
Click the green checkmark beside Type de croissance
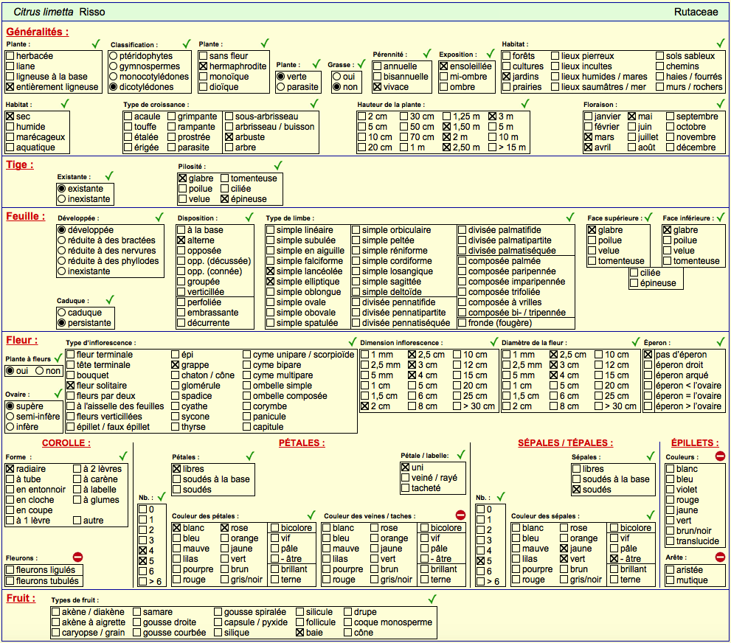[315, 103]
